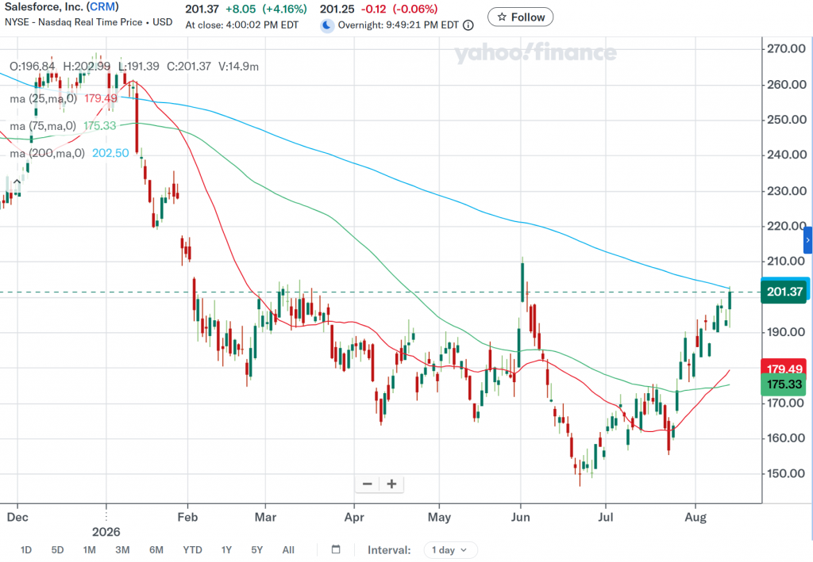Image resolution: width=813 pixels, height=562 pixels.
Task: Click the 201.37 current price tag
Action: (x=784, y=292)
